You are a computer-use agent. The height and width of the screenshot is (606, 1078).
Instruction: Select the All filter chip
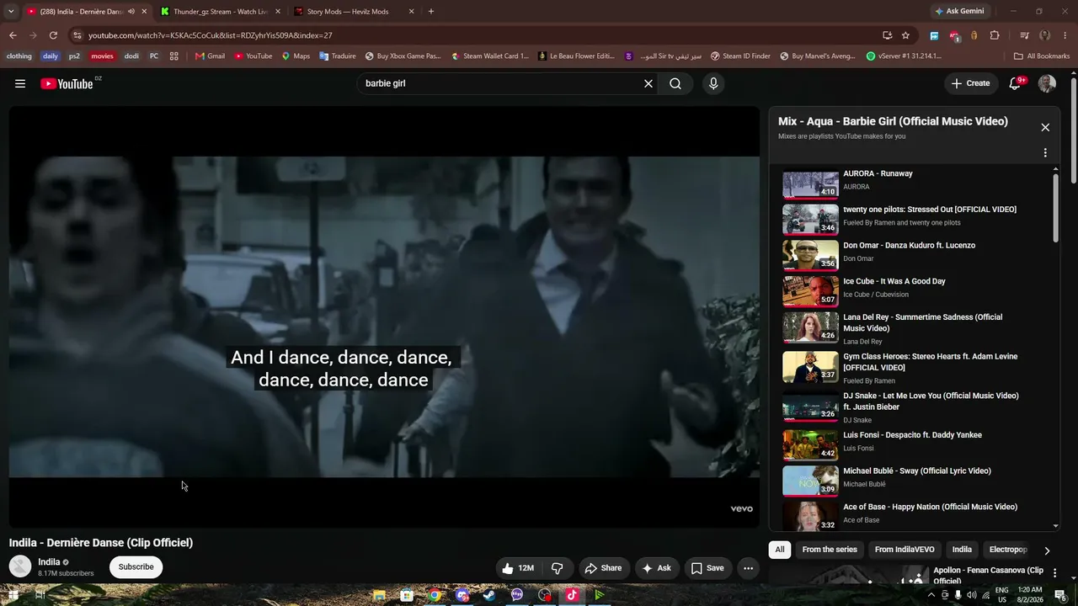780,550
